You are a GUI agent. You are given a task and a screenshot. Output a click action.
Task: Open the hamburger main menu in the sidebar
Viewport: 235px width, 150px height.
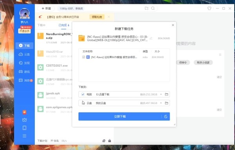24,136
